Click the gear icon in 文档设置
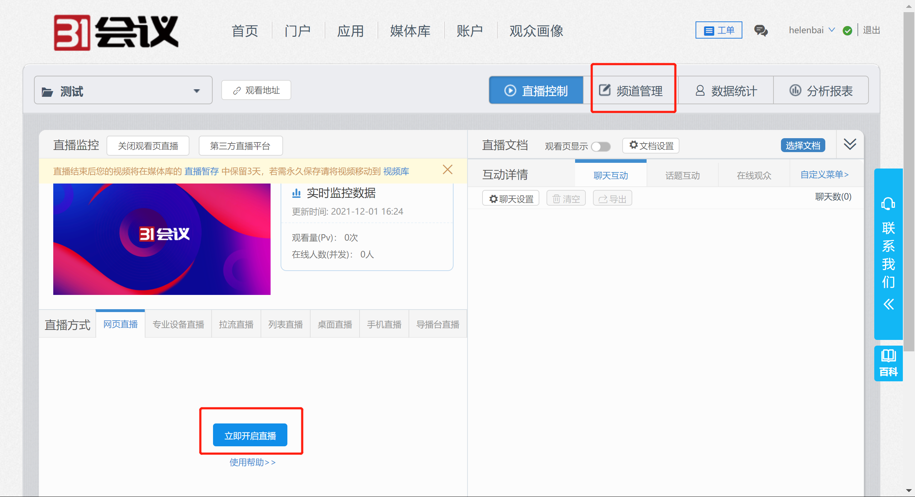This screenshot has width=915, height=497. click(633, 145)
